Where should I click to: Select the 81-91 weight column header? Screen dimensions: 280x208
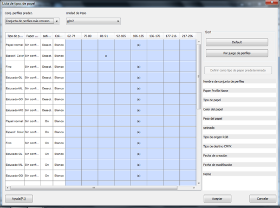click(x=106, y=36)
